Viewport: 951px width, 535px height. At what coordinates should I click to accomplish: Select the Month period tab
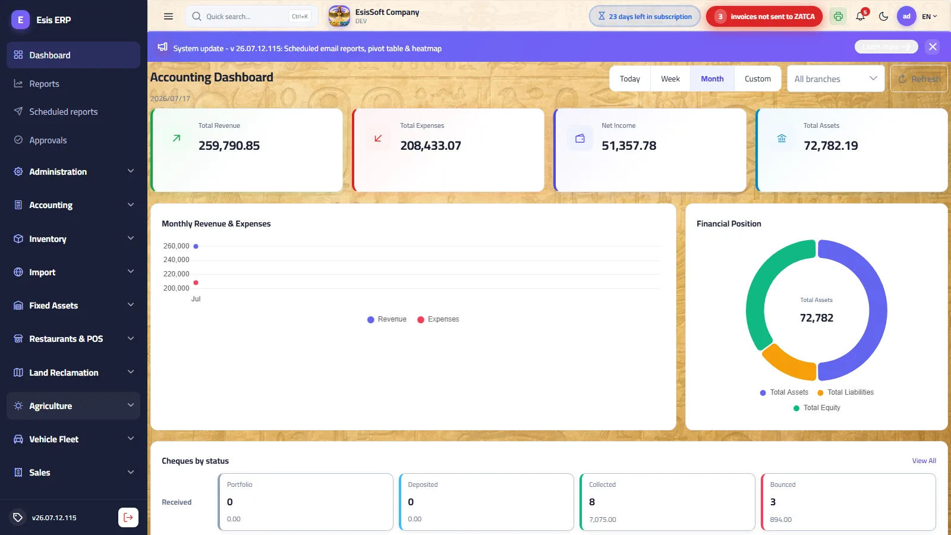[712, 79]
